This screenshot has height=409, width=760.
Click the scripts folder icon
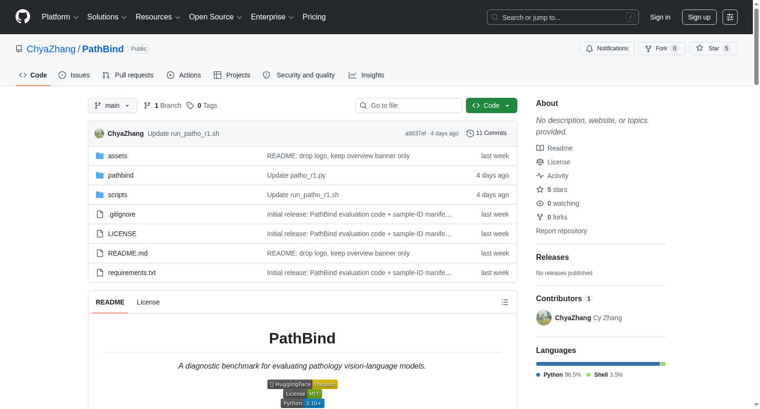(100, 195)
